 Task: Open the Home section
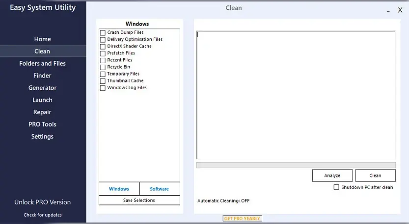coord(43,39)
